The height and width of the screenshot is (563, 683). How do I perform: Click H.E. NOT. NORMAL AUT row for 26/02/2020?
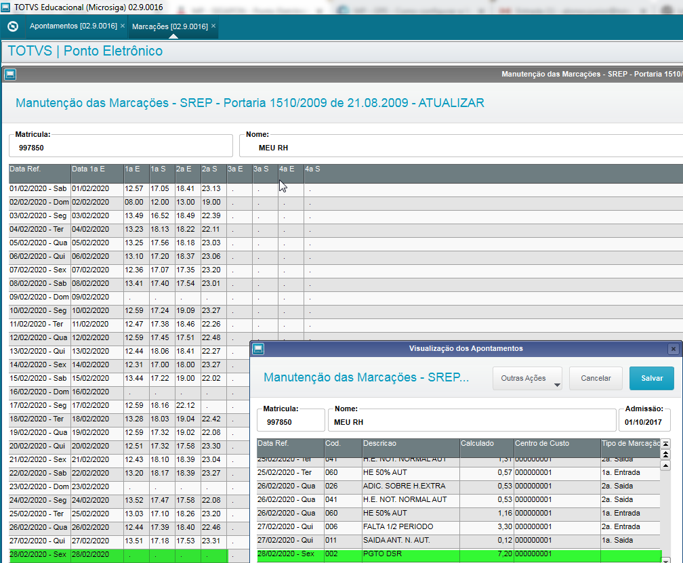coord(458,500)
